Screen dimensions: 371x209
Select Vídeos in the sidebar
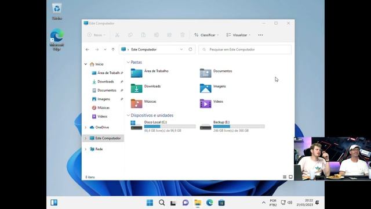(x=100, y=117)
